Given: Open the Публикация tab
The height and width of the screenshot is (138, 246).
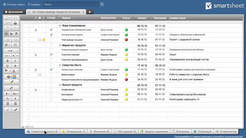Looking at the screenshot, I should (x=203, y=131).
